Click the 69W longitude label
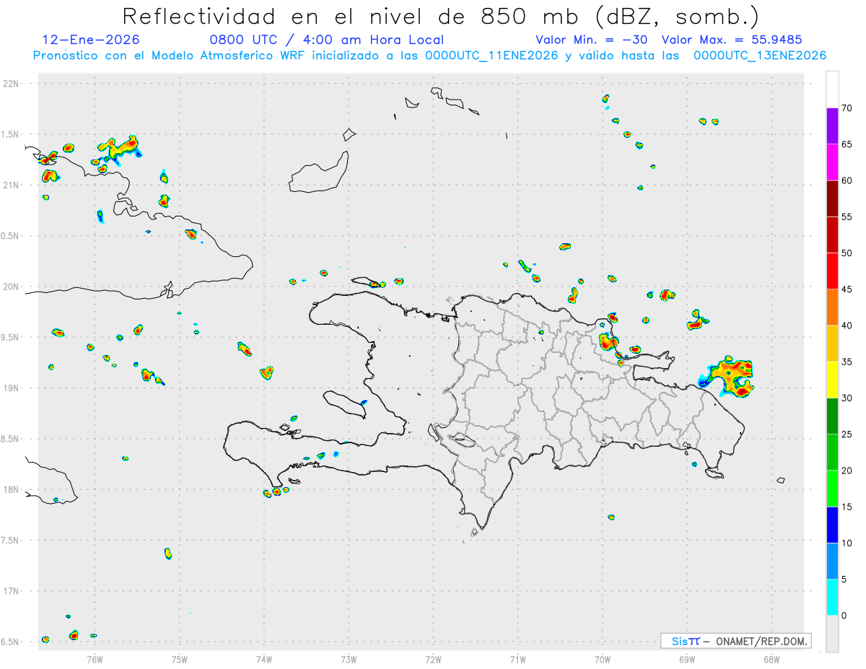Screen dimensions: 866x669 687,659
